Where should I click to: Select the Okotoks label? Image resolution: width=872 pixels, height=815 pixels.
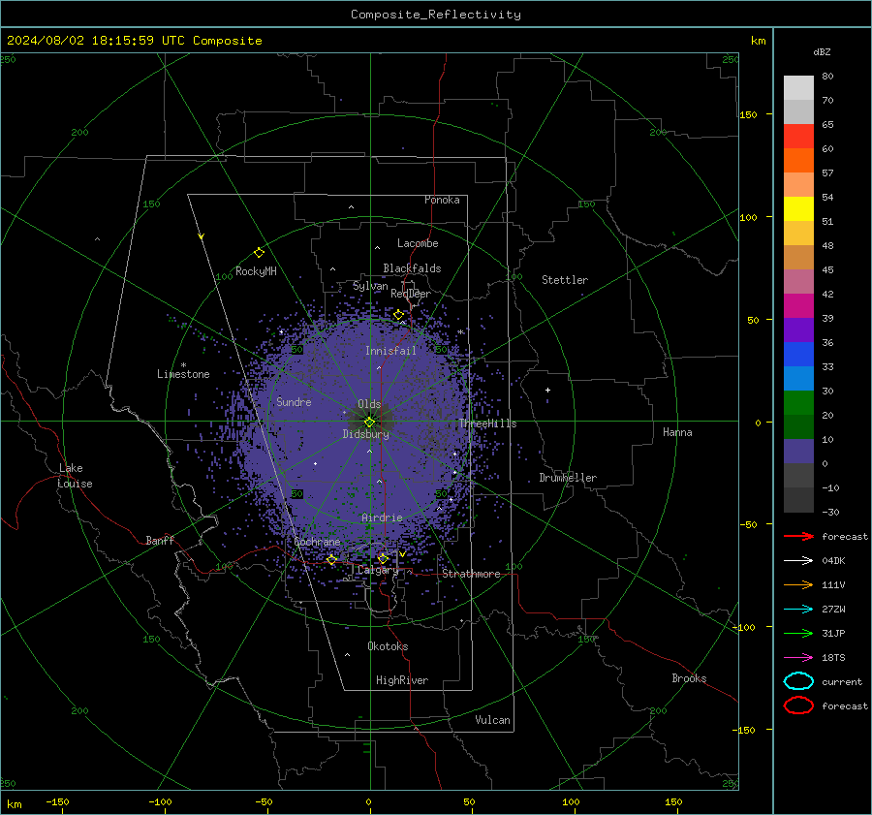tap(388, 646)
